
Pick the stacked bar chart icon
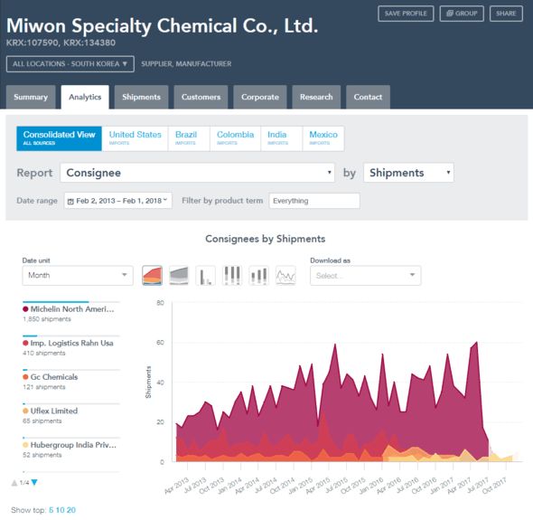coord(258,275)
